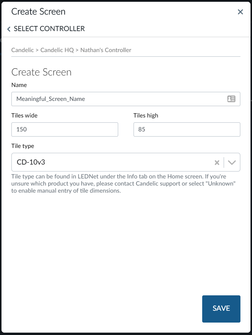This screenshot has height=335, width=252.
Task: Click the back chevron icon
Action: pyautogui.click(x=9, y=29)
